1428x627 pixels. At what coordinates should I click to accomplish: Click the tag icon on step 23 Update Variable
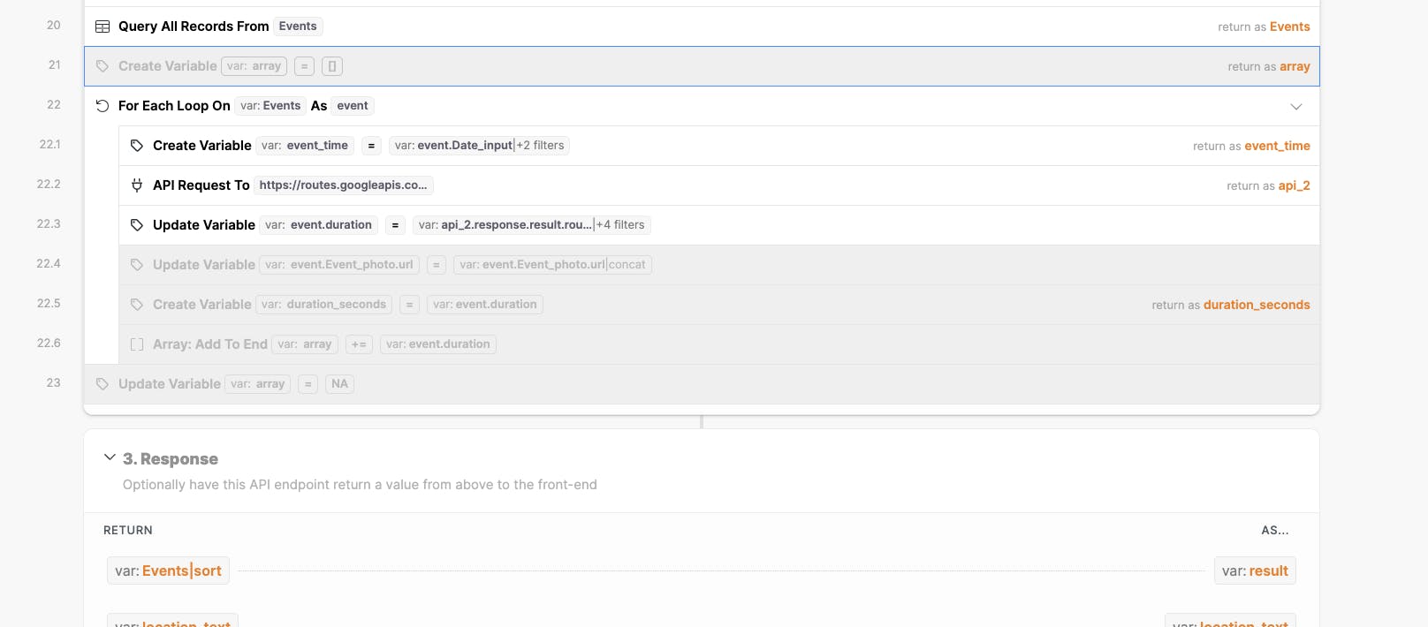[x=103, y=384]
